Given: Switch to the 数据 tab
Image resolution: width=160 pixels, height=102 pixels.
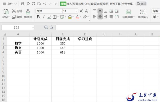Looking at the screenshot, I should pyautogui.click(x=93, y=4).
